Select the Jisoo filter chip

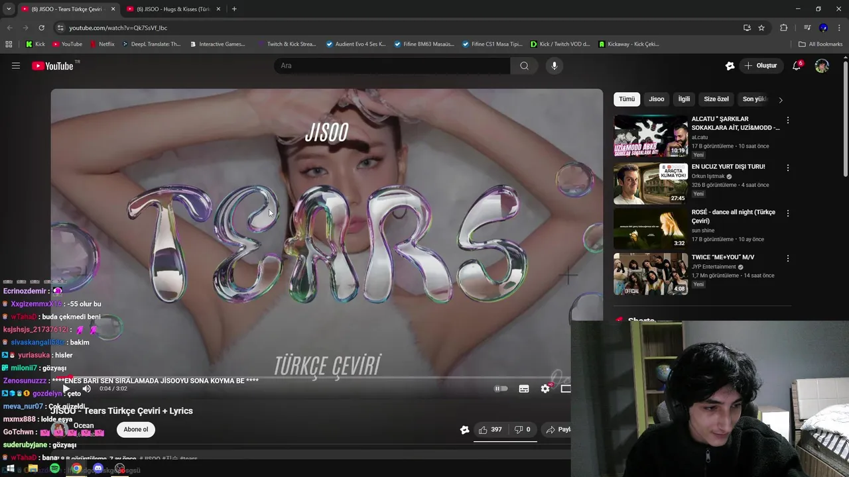pos(657,99)
